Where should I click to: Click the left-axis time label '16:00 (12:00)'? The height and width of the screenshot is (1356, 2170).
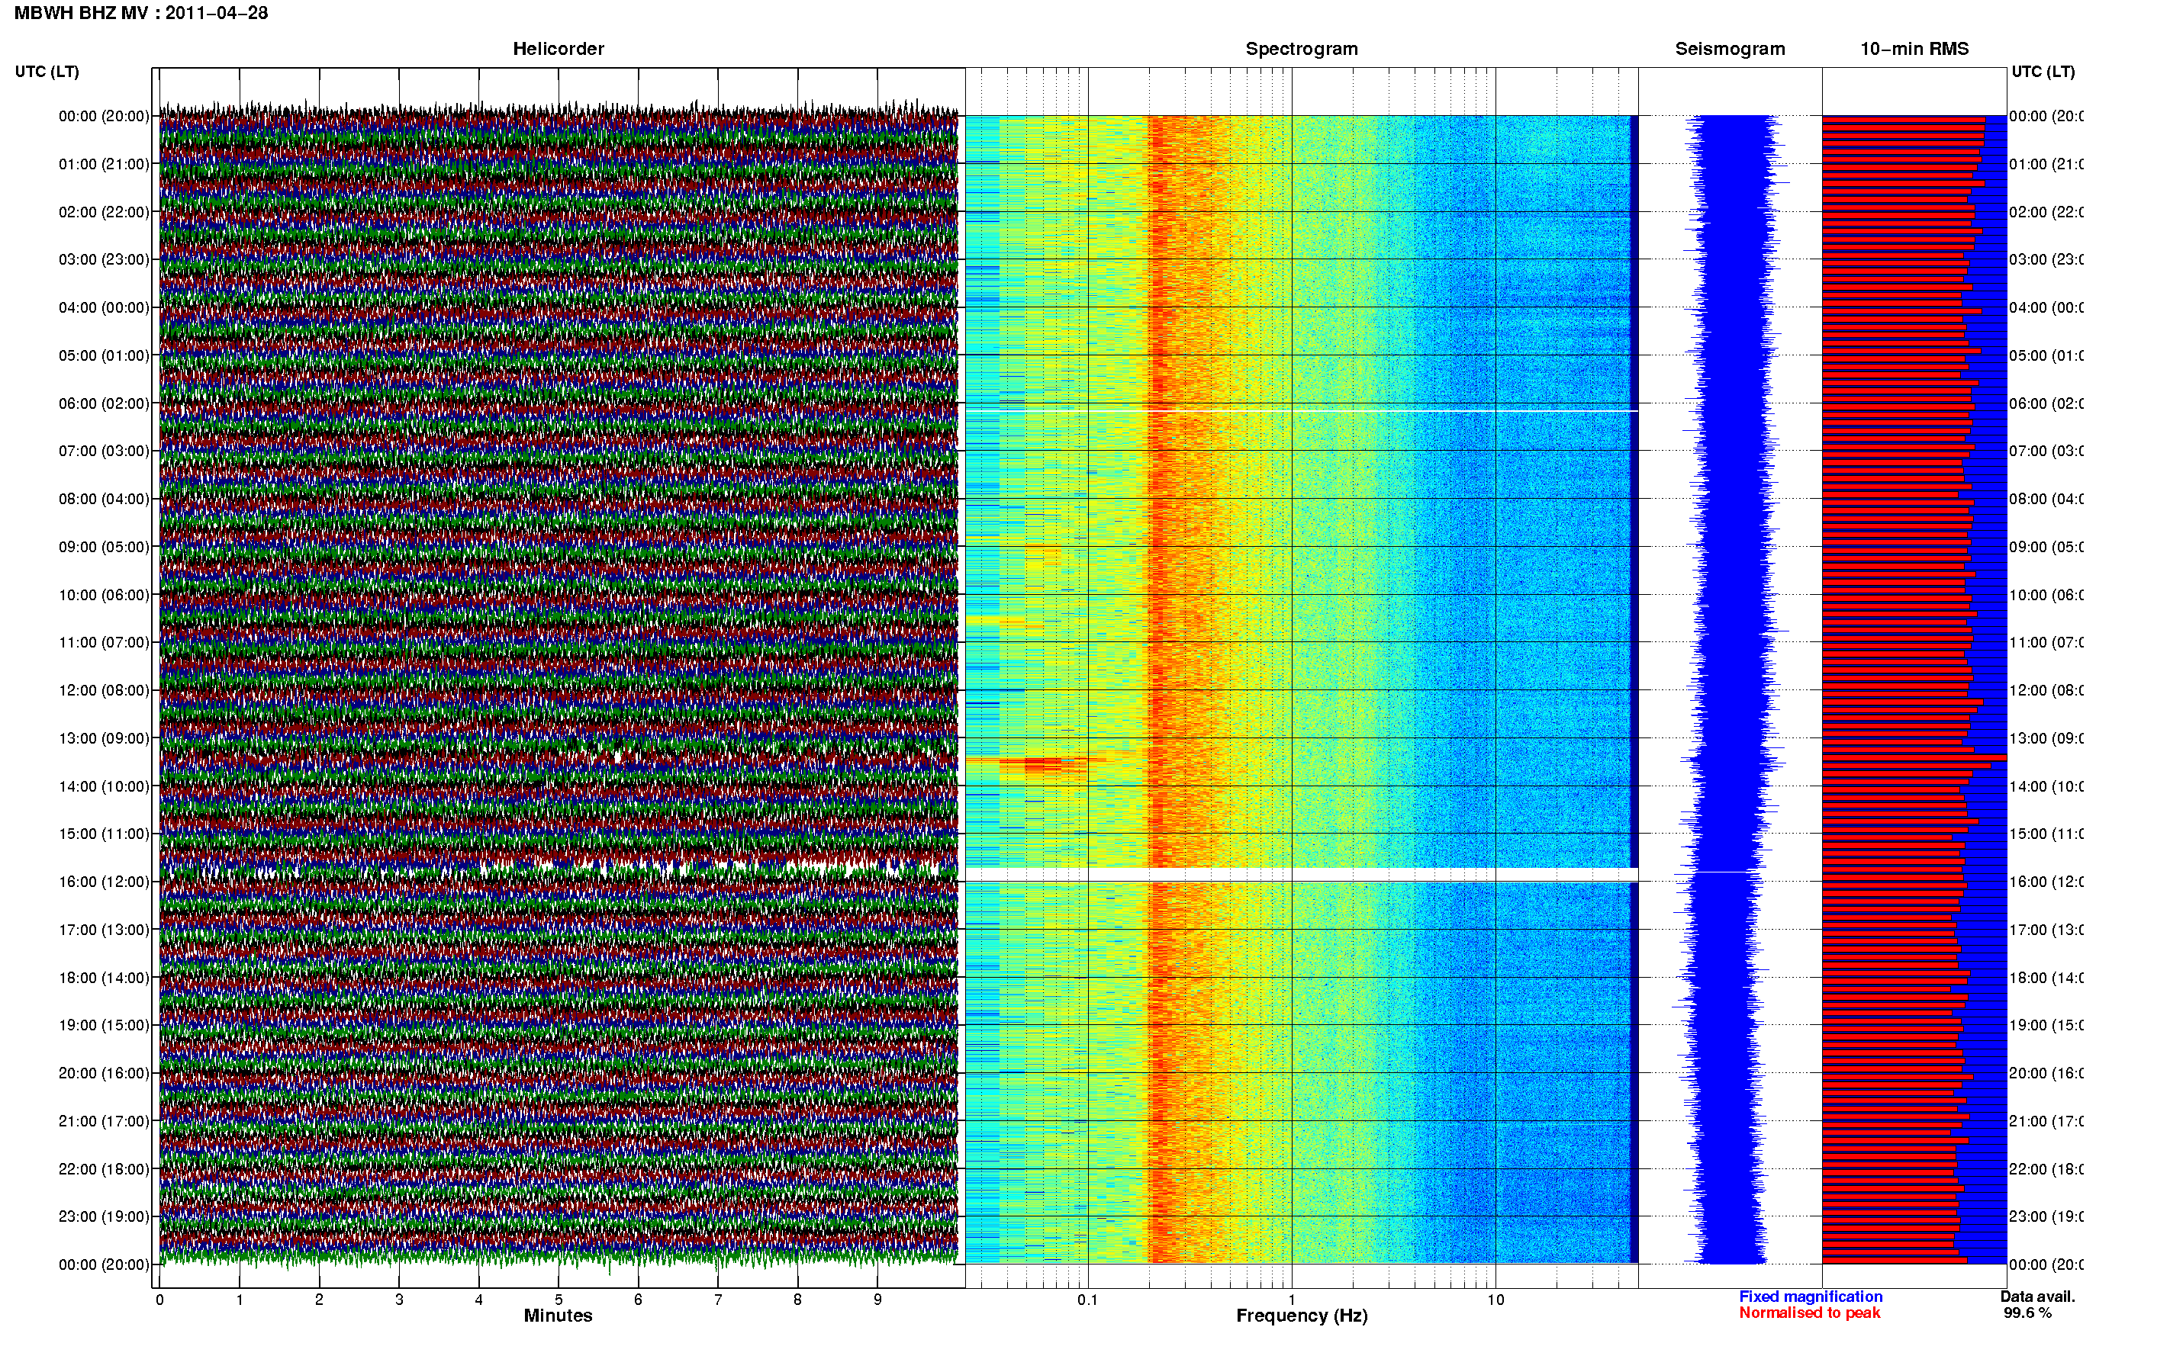pyautogui.click(x=104, y=882)
